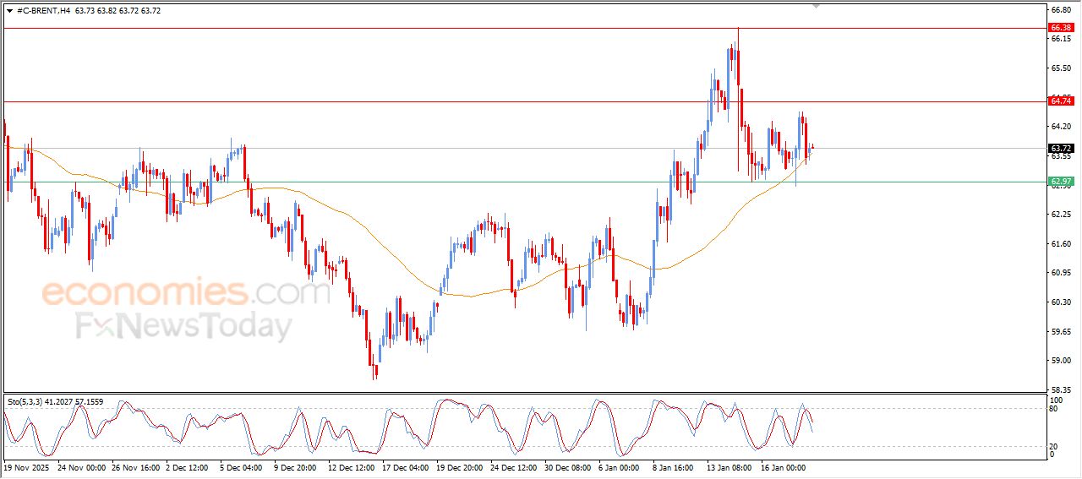Click the gray 63.72 current price label
Viewport: 1082px width, 479px height.
click(1060, 149)
